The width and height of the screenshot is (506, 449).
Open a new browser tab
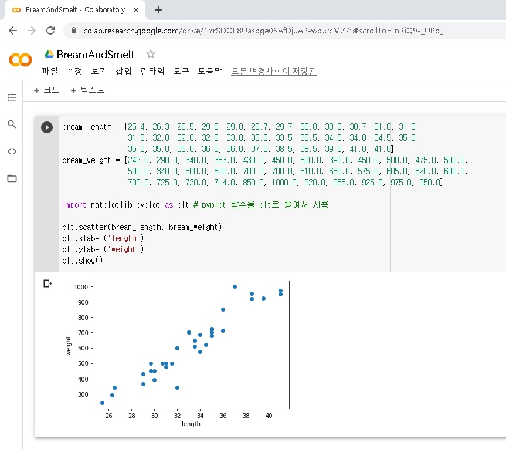tap(158, 10)
